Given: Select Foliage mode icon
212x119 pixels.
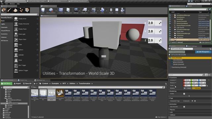Looking at the screenshot, I should click(21, 10).
